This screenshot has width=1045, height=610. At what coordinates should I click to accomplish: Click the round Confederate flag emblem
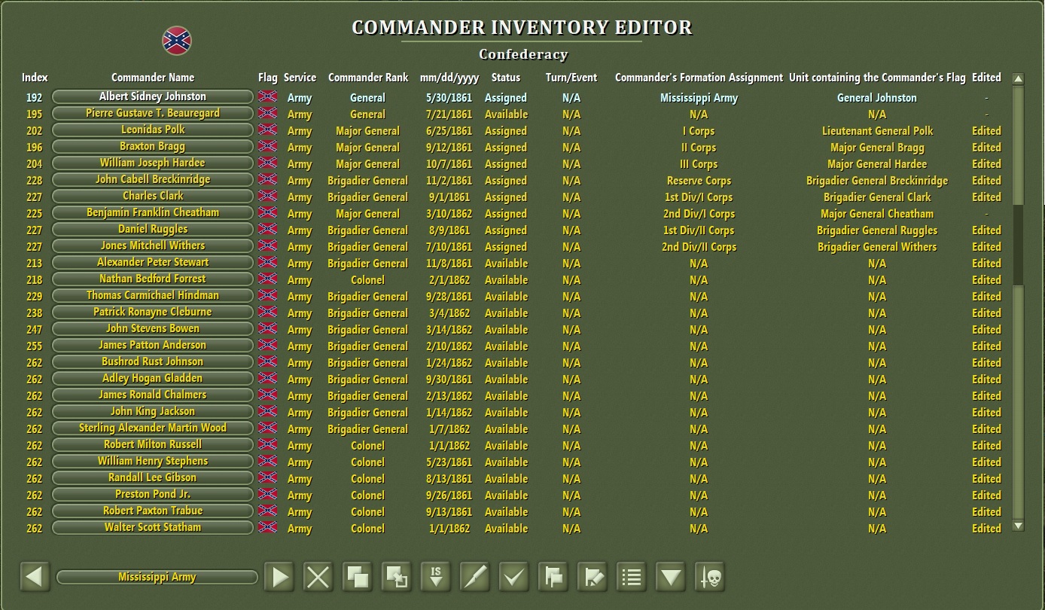click(x=177, y=41)
